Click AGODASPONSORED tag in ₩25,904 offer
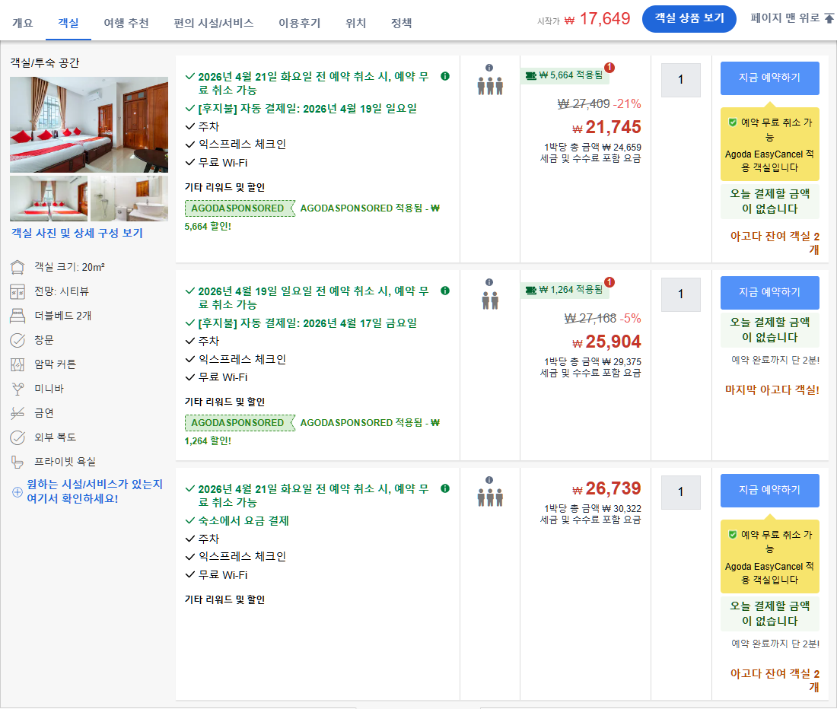Viewport: 837px width, 709px height. 240,422
